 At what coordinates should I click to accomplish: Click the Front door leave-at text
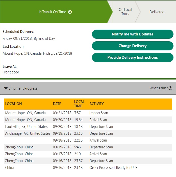pos(11,72)
